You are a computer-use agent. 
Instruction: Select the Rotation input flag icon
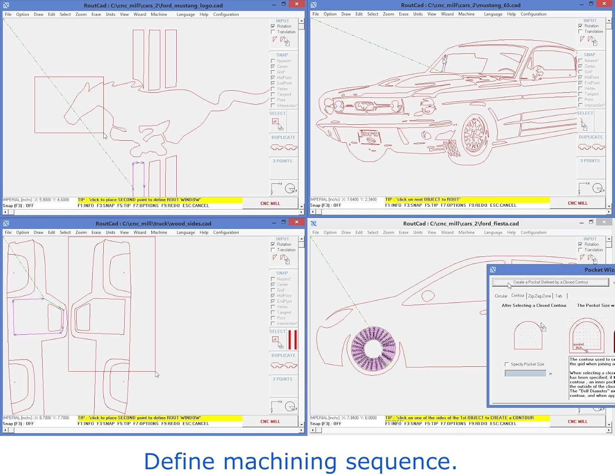point(275,39)
